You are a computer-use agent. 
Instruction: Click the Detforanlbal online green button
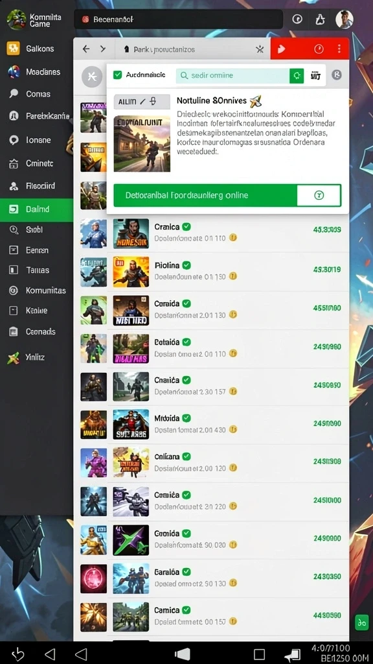tap(227, 195)
